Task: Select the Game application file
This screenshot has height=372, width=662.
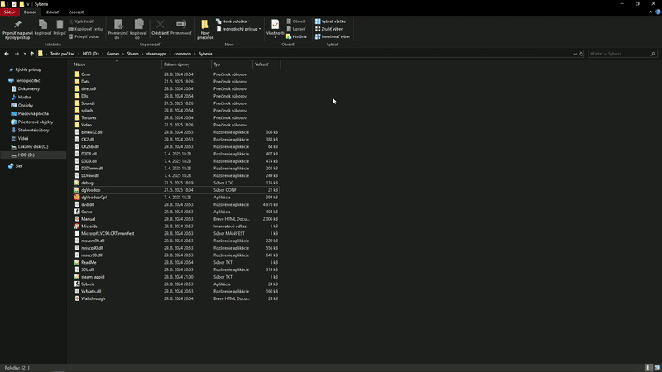Action: 87,212
